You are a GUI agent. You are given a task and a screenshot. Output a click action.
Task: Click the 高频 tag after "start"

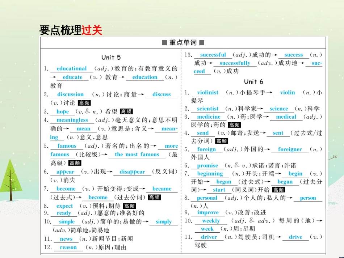(x=279, y=190)
